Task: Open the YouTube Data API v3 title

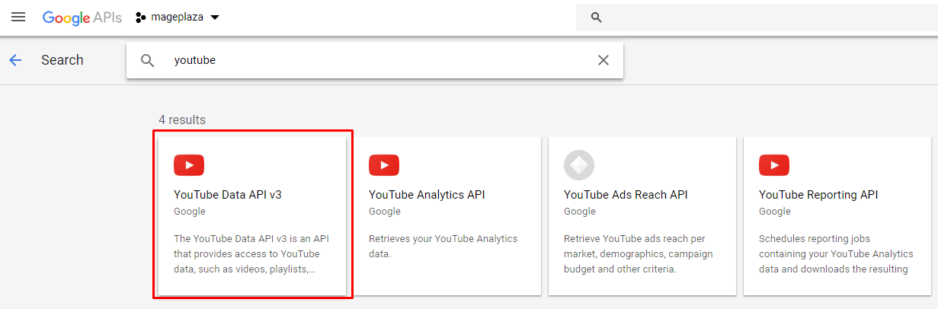Action: [x=228, y=195]
